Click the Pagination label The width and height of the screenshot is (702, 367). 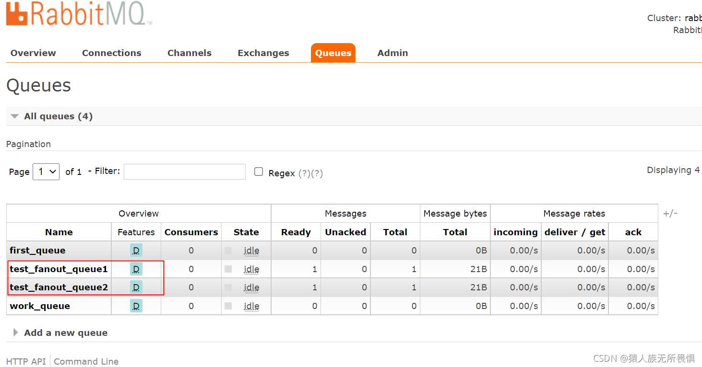[x=28, y=144]
